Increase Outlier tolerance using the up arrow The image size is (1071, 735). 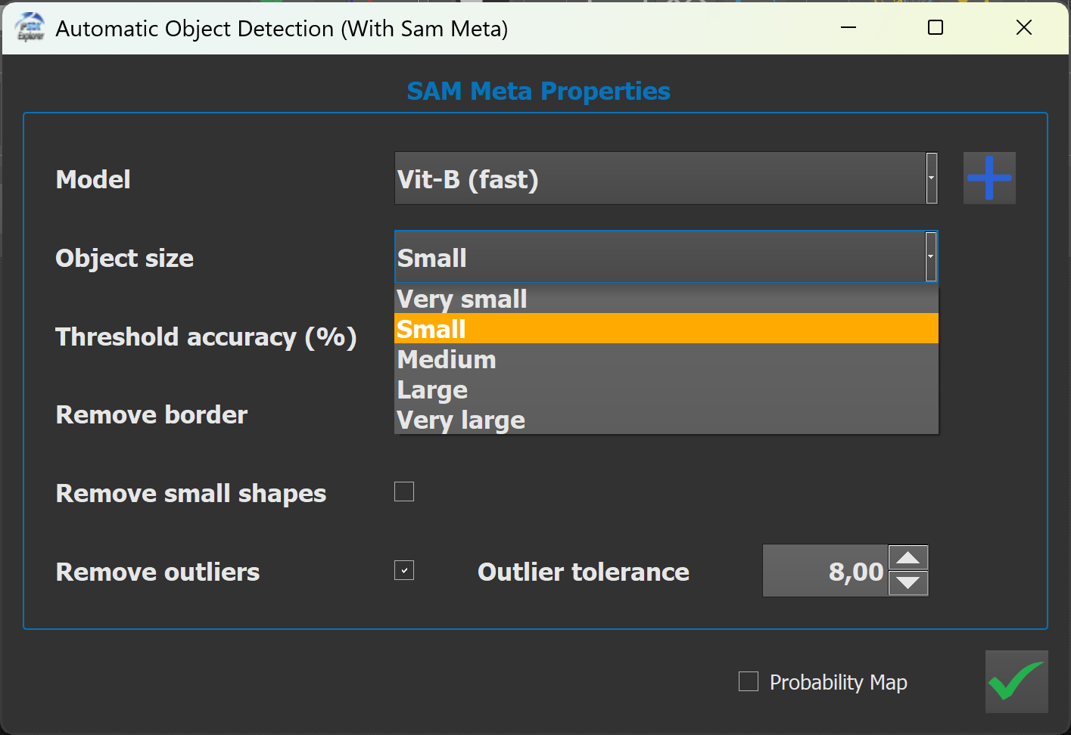[908, 558]
